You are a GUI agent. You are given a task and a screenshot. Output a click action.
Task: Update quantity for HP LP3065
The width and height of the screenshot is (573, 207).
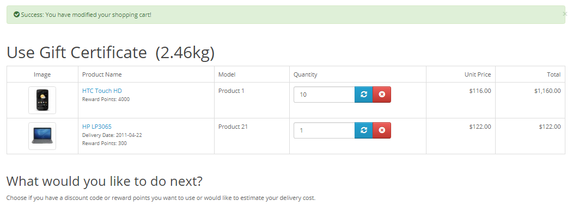(x=364, y=130)
